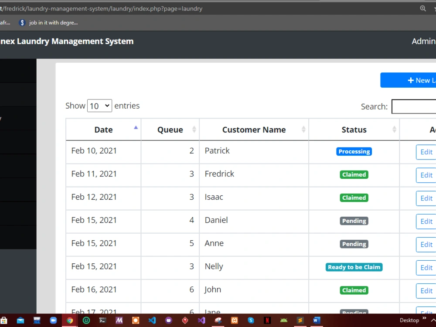Viewport: 436px width, 327px height.
Task: Click Claimed badge in Isaac's row
Action: [x=354, y=198]
